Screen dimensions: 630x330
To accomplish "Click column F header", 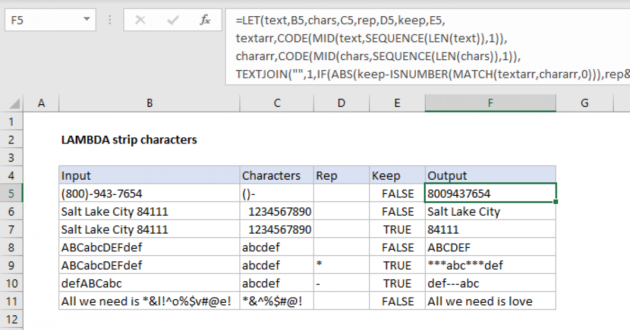I will 490,103.
